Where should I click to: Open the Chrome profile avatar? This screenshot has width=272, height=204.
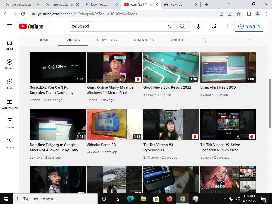258,14
